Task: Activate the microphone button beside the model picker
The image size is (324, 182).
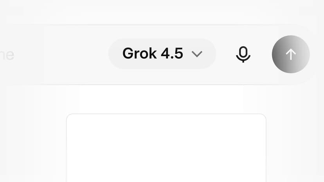Action: coord(243,54)
